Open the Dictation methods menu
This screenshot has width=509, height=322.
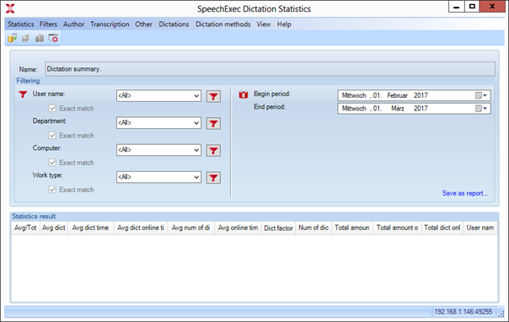[223, 24]
